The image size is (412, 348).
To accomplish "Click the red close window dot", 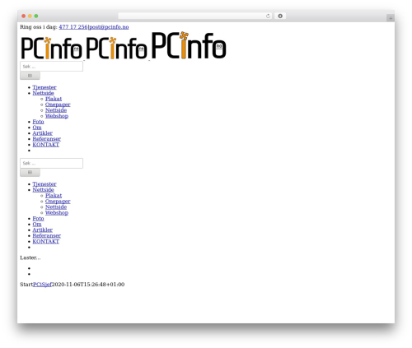I will (x=24, y=16).
